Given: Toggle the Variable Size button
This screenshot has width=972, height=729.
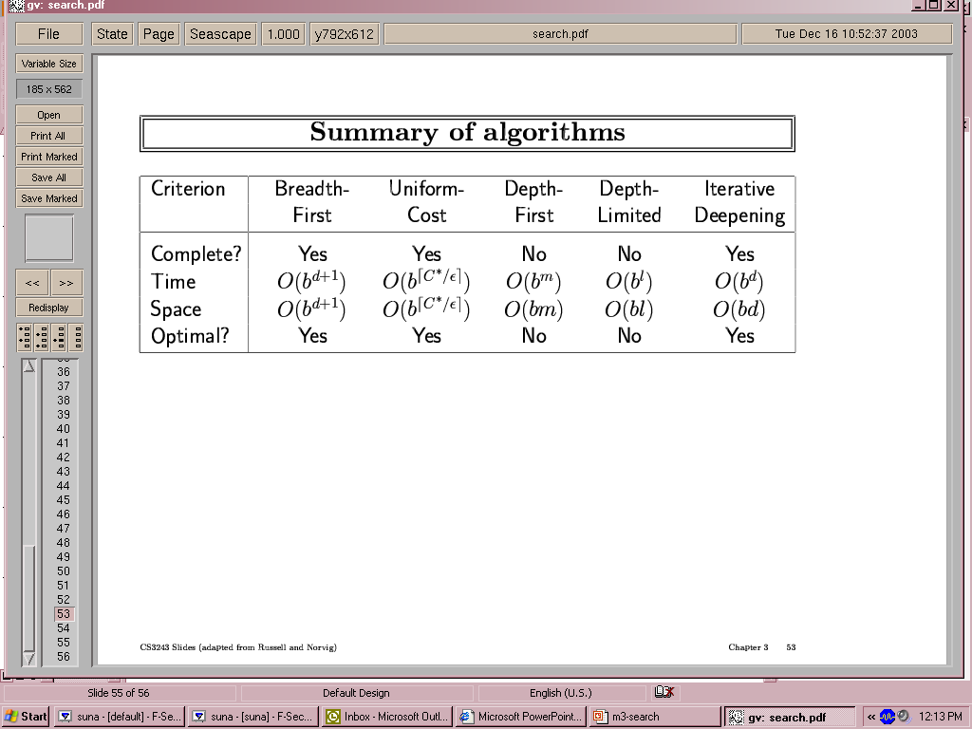Looking at the screenshot, I should point(49,64).
